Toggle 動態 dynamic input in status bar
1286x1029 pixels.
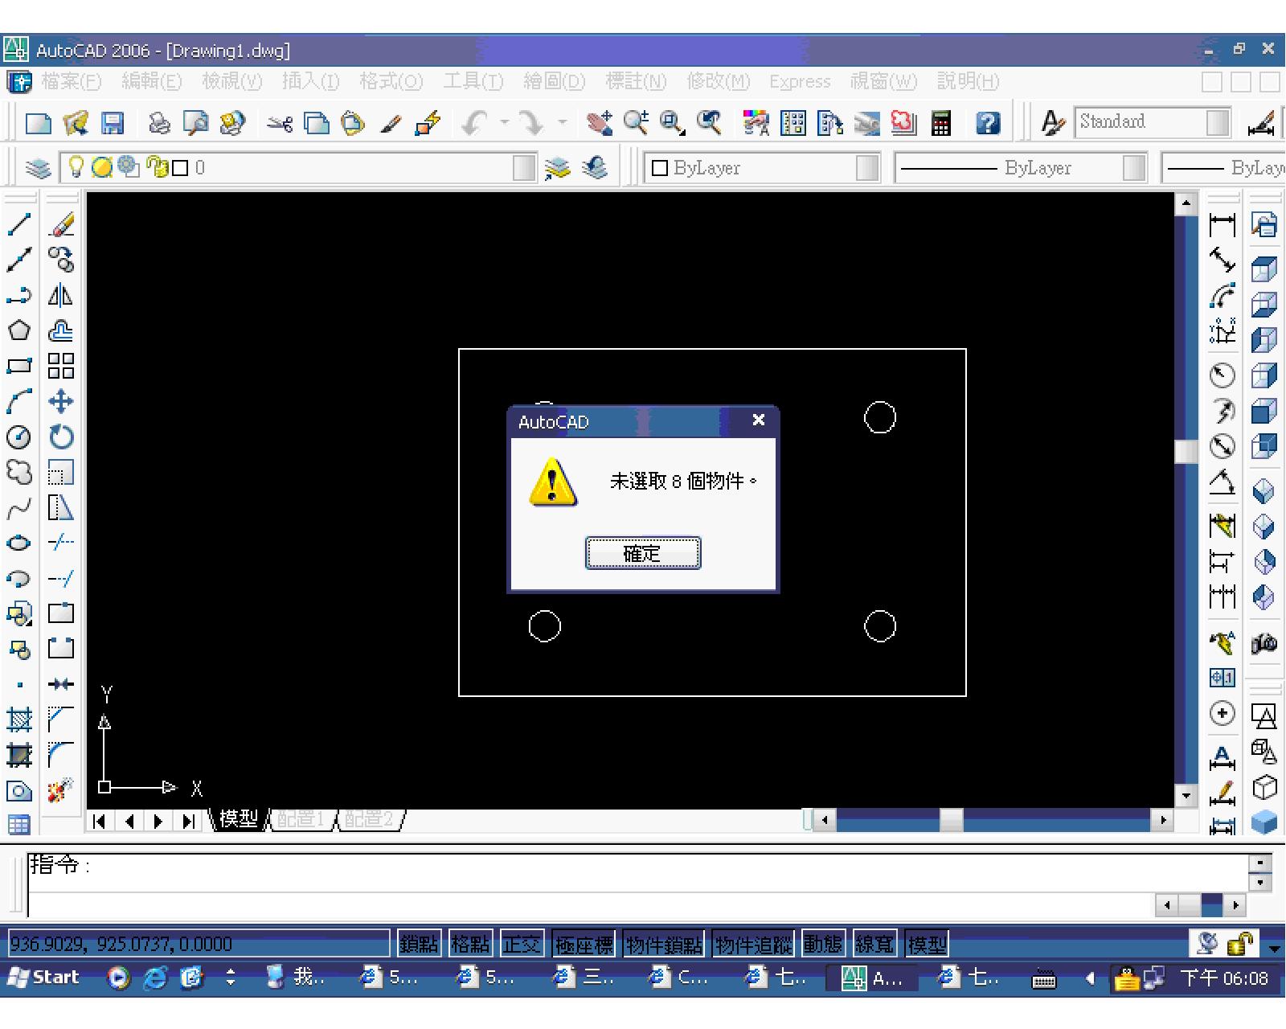click(x=823, y=944)
